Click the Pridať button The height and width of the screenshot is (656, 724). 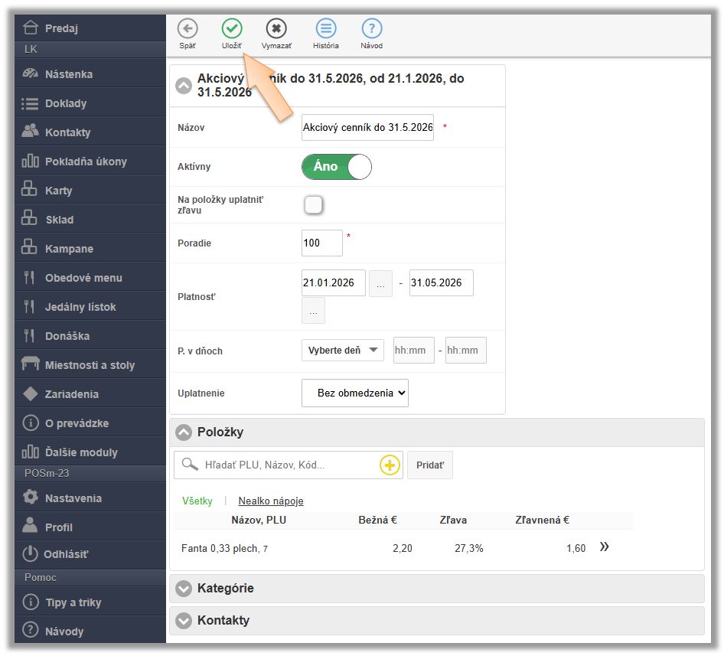coord(429,465)
